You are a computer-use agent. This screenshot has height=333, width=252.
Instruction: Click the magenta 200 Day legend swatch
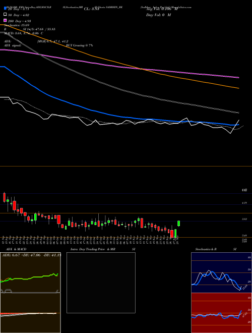click(x=5, y=21)
